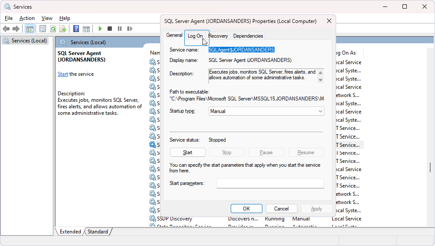
Task: Click the Cancel button
Action: pyautogui.click(x=281, y=209)
